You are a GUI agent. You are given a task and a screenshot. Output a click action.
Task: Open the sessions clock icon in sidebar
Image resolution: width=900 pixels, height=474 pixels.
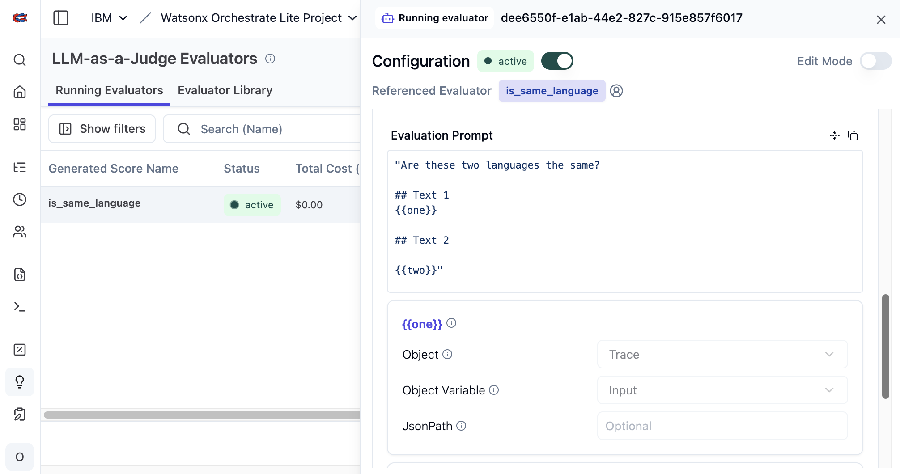(x=20, y=199)
